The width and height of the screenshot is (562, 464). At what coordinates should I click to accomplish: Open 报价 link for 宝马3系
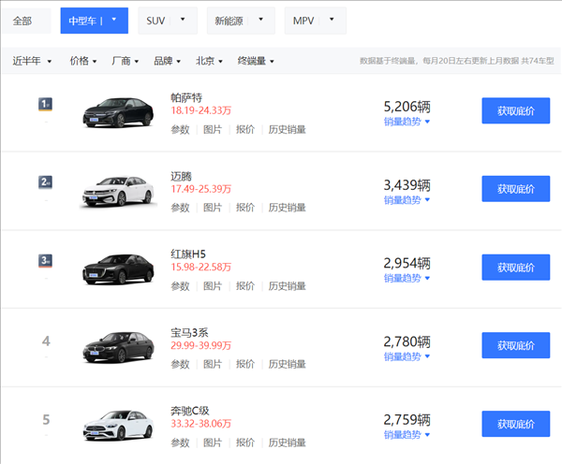click(245, 364)
